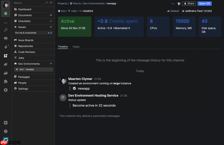This screenshot has height=145, width=224.
Task: Click the pencil edit icon beside Ktor.io
Action: pos(46,3)
